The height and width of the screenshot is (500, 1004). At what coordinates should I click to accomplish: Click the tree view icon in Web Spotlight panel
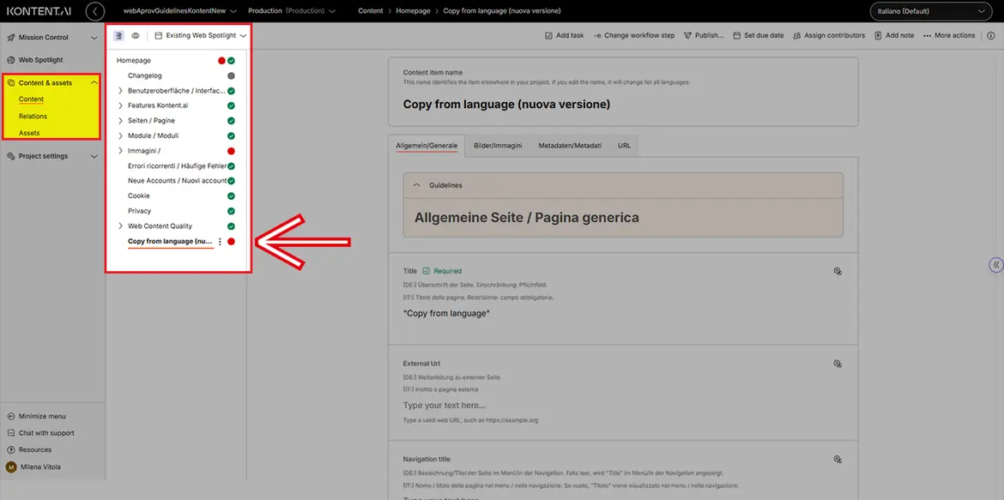point(118,36)
